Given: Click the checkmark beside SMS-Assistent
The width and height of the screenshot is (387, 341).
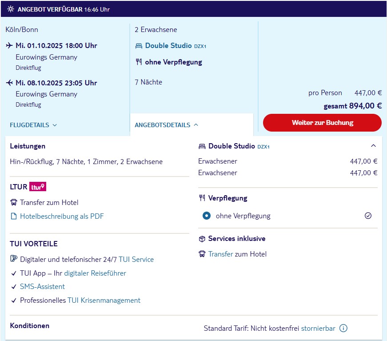Looking at the screenshot, I should 14,287.
